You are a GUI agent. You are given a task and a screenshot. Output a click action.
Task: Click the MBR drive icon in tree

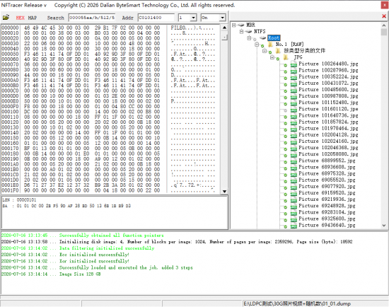click(x=241, y=25)
